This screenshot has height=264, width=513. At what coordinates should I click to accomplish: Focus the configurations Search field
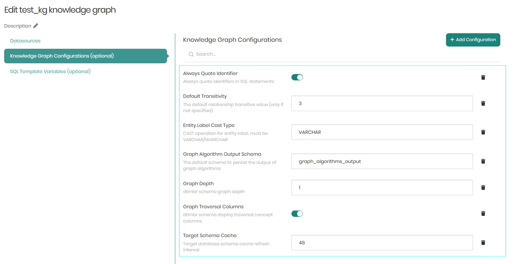click(286, 54)
